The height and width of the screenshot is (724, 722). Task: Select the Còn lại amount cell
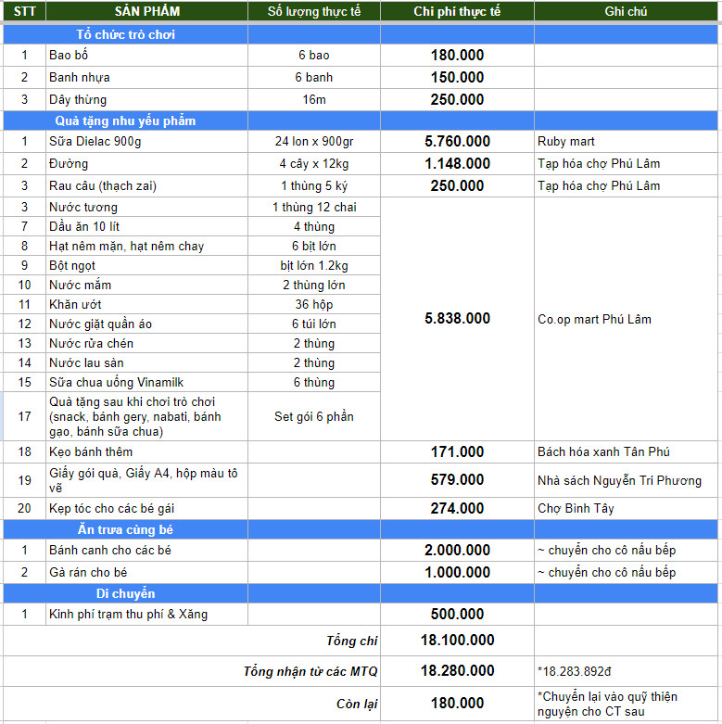[457, 704]
